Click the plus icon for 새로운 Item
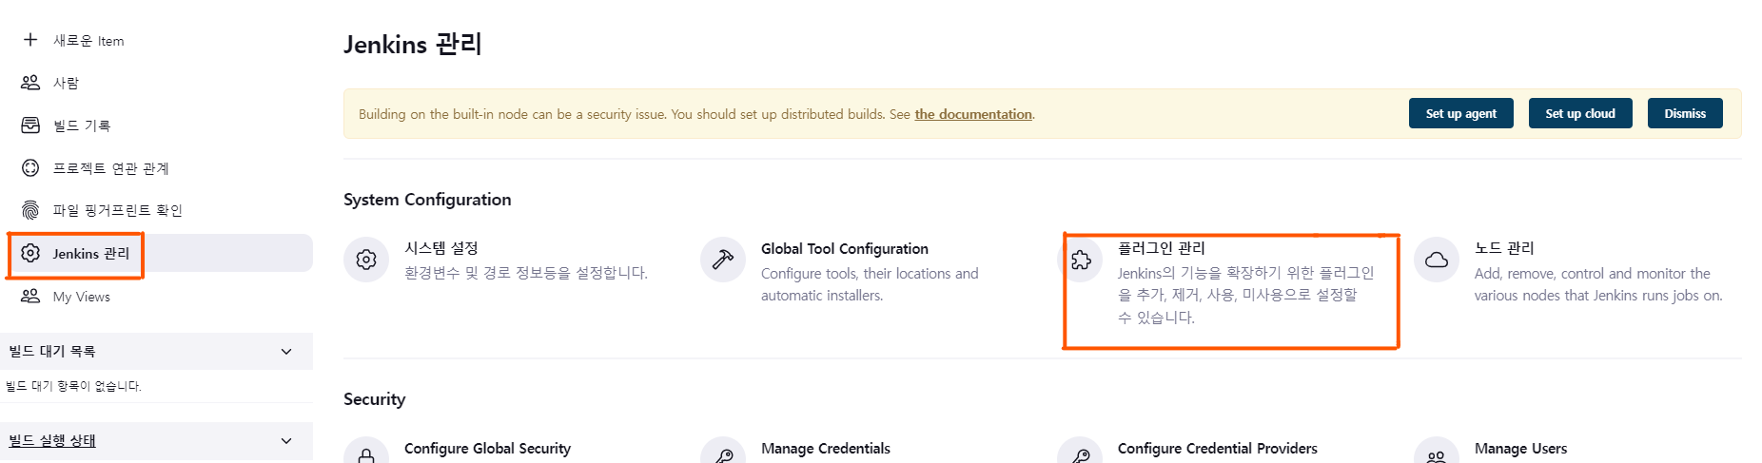1762x463 pixels. point(30,39)
